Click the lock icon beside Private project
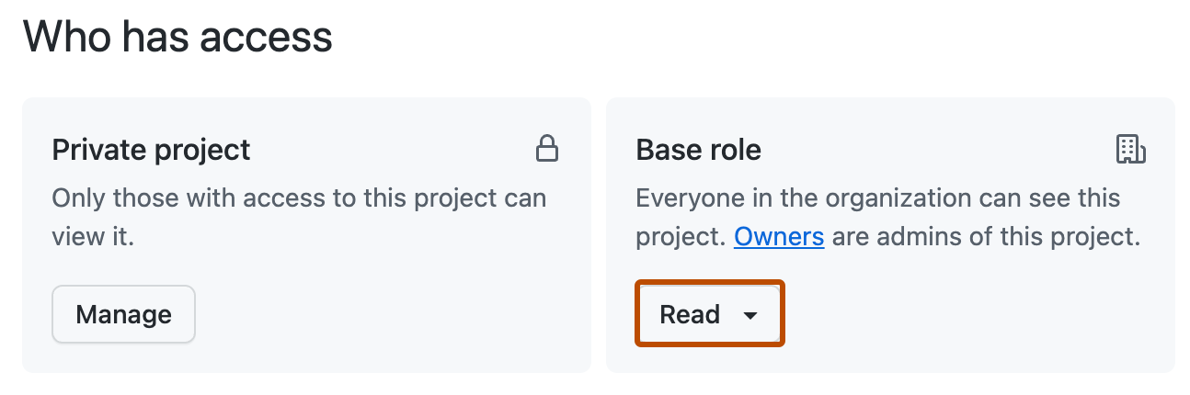The image size is (1190, 395). pyautogui.click(x=547, y=149)
